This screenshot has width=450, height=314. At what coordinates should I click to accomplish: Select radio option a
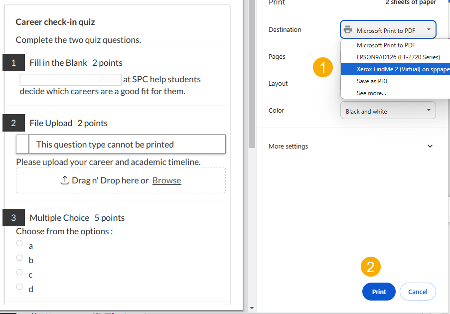pyautogui.click(x=19, y=243)
